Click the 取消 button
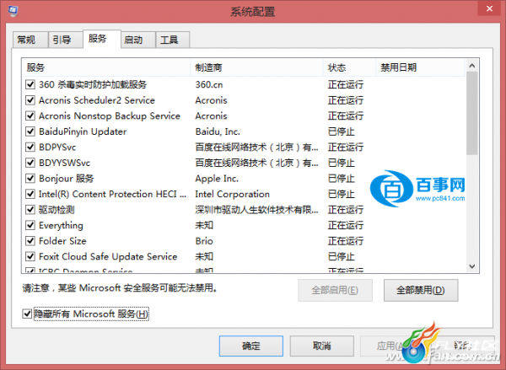506x370 pixels. click(322, 346)
